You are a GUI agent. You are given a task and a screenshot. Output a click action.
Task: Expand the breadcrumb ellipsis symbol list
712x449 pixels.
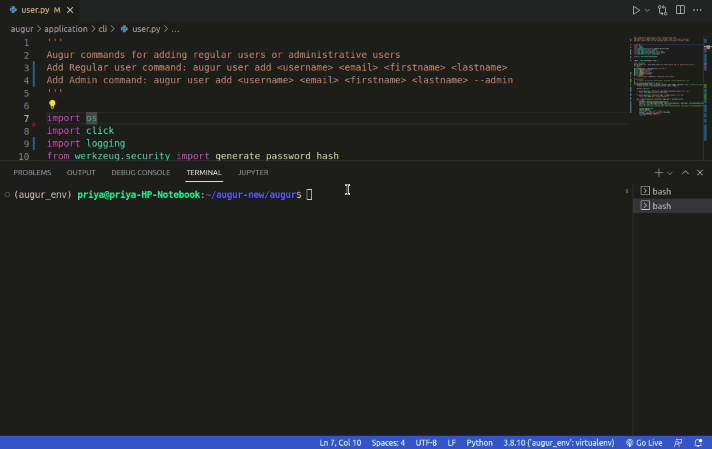pyautogui.click(x=175, y=29)
